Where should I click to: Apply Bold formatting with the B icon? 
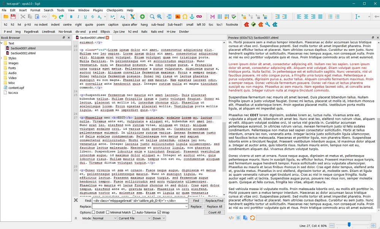click(x=71, y=17)
